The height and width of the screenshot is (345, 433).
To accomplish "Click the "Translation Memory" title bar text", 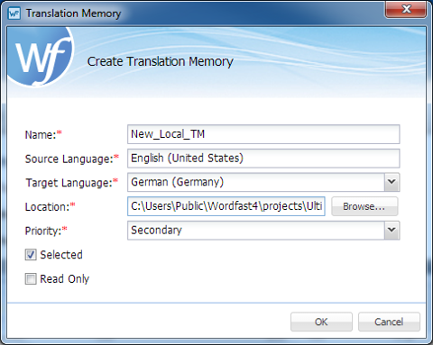I will pyautogui.click(x=73, y=14).
